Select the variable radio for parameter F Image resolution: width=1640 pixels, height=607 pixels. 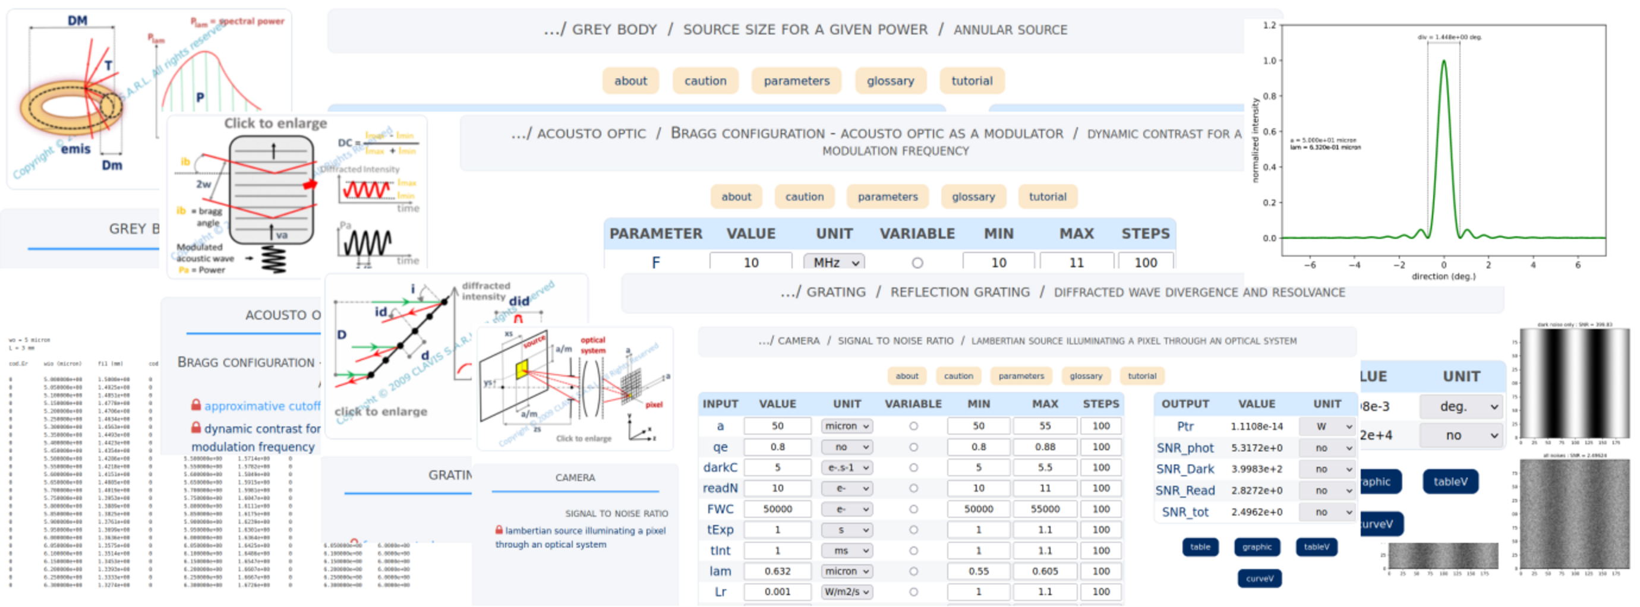point(917,262)
